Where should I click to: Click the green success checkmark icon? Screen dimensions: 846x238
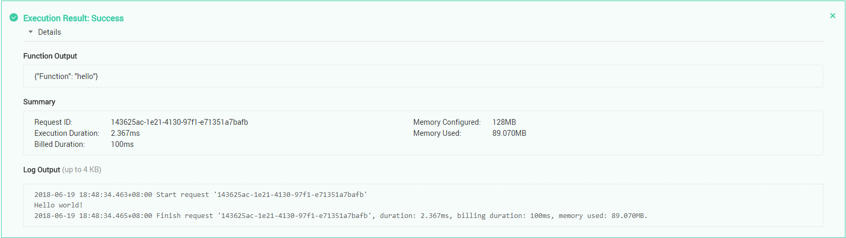[x=14, y=18]
